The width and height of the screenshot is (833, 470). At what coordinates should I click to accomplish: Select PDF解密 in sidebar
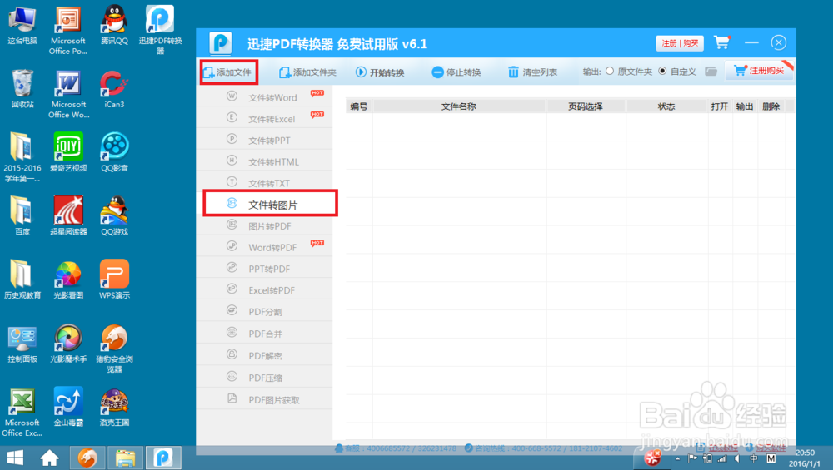tap(265, 355)
